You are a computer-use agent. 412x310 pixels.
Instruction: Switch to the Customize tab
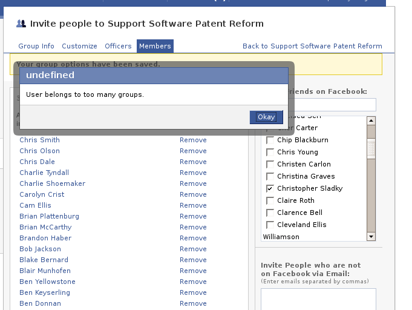click(79, 46)
